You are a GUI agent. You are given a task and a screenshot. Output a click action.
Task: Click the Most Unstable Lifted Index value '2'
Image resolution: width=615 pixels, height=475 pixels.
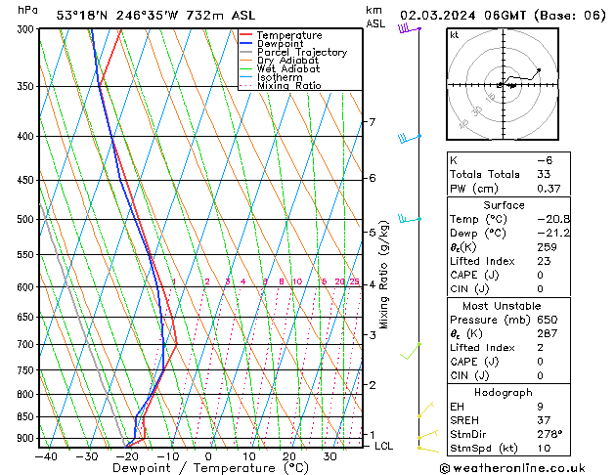pyautogui.click(x=540, y=348)
